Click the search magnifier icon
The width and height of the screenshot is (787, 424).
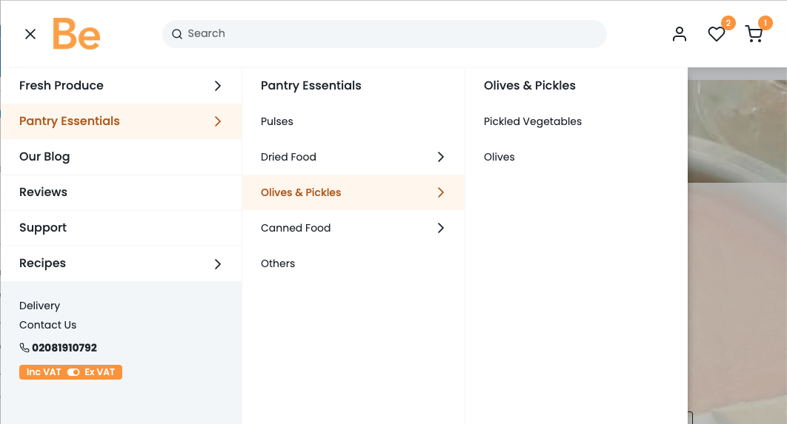(177, 34)
